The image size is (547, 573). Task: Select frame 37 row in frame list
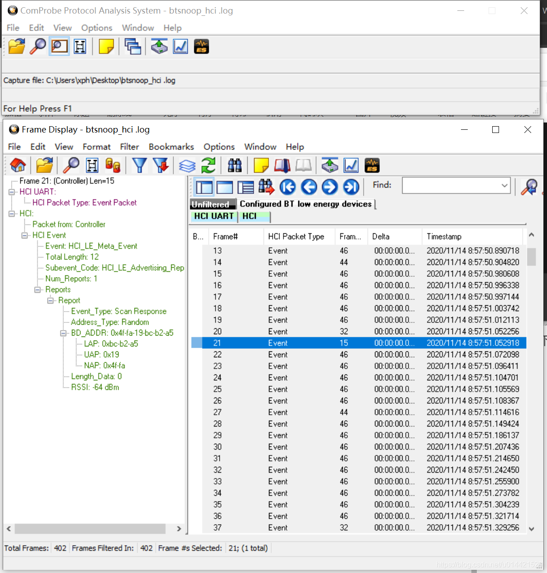(x=359, y=528)
